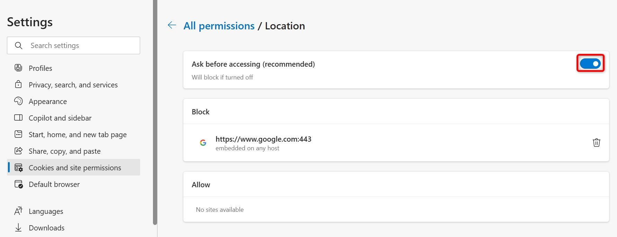This screenshot has height=237, width=617.
Task: Go to Privacy, search, and services
Action: [73, 85]
